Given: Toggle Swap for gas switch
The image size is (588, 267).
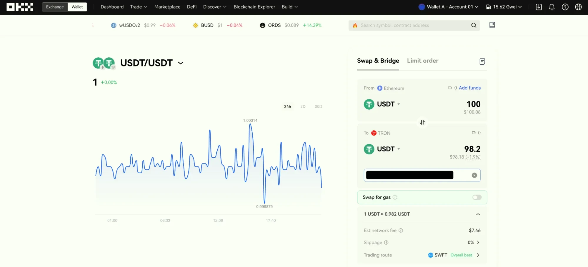Looking at the screenshot, I should click(x=477, y=197).
